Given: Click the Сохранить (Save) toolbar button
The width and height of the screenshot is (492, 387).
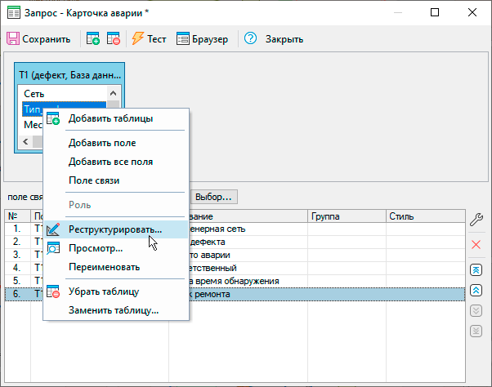Looking at the screenshot, I should [38, 39].
